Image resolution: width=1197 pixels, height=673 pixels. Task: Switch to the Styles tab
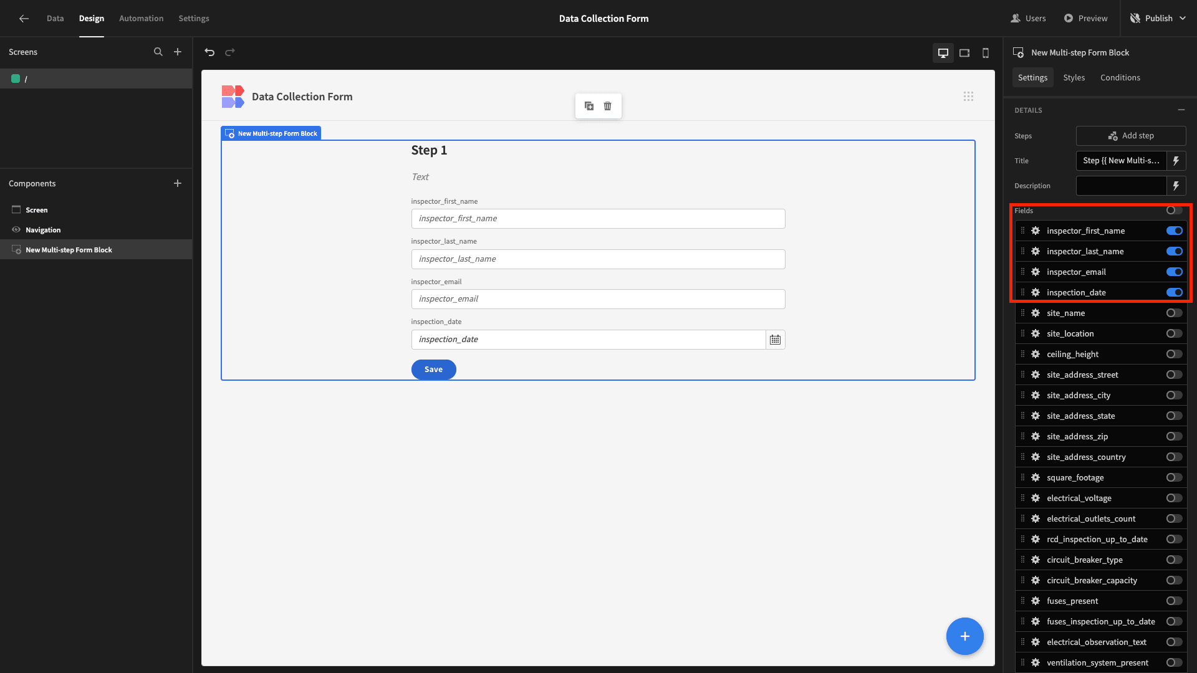pyautogui.click(x=1074, y=78)
